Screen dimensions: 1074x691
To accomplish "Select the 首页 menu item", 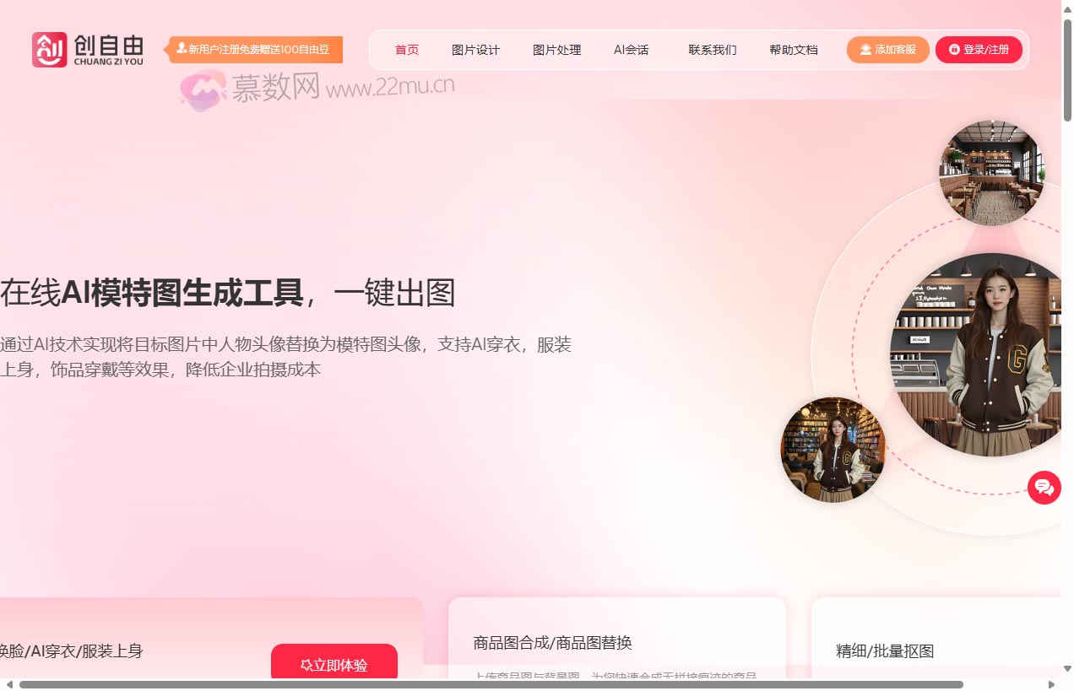I will (406, 50).
